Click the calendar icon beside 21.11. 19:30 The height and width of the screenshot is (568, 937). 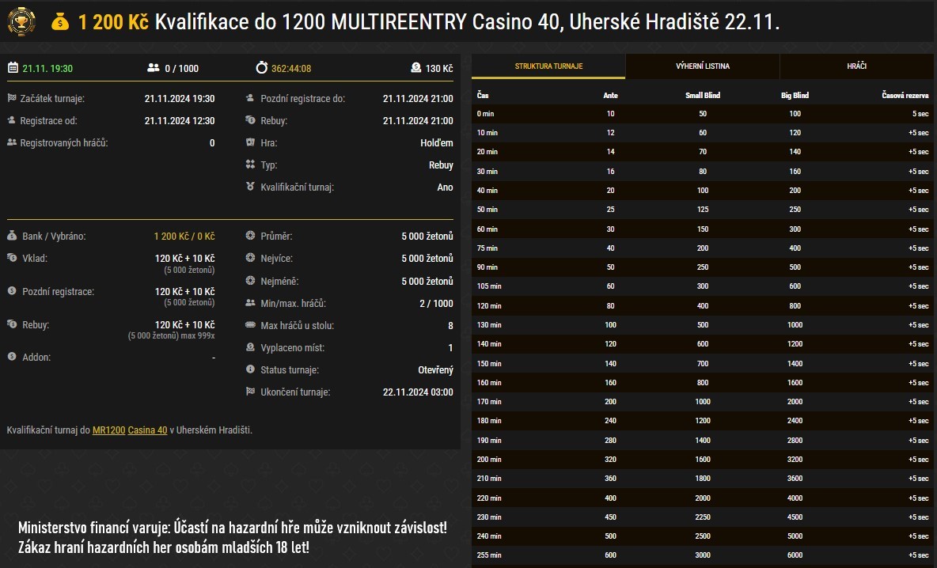pos(13,67)
